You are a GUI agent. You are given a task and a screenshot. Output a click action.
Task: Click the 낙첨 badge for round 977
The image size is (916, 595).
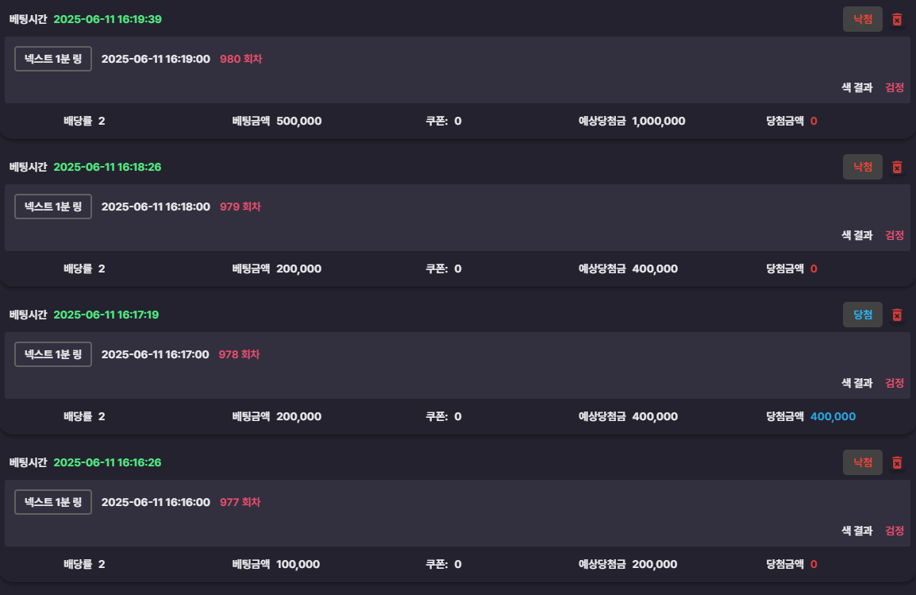click(862, 463)
